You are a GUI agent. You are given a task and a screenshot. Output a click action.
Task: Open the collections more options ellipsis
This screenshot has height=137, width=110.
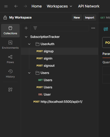point(93,28)
